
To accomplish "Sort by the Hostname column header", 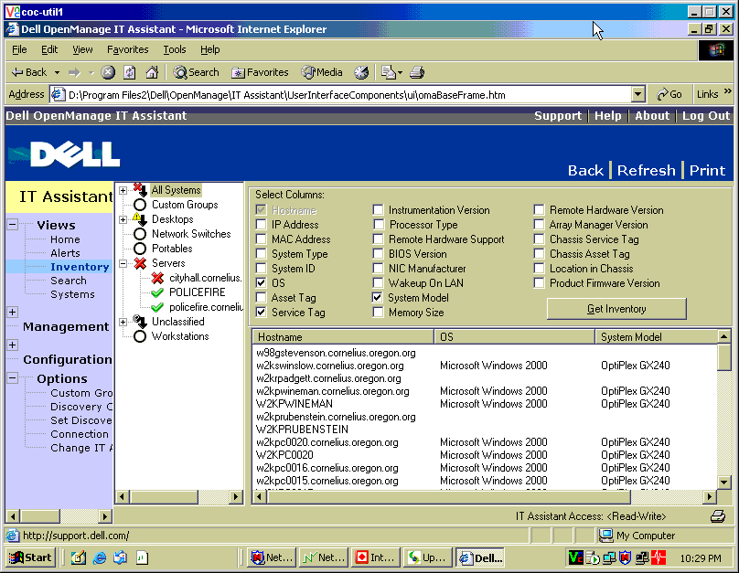I will [343, 337].
